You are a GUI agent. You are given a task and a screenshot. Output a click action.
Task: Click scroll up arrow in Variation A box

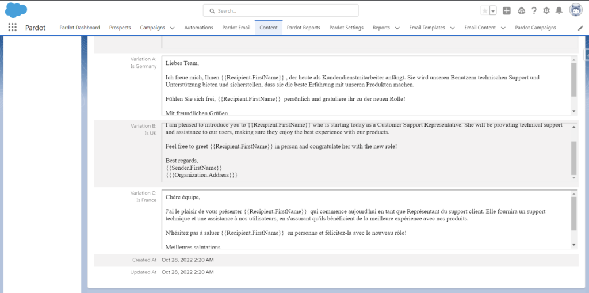(573, 59)
